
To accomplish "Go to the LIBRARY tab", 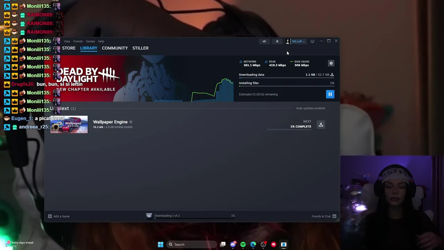I will click(89, 48).
